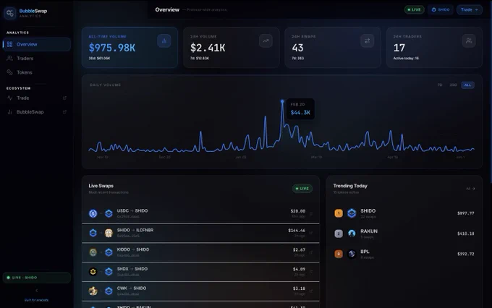The image size is (492, 308).
Task: Select the ALL chart range
Action: click(x=467, y=85)
